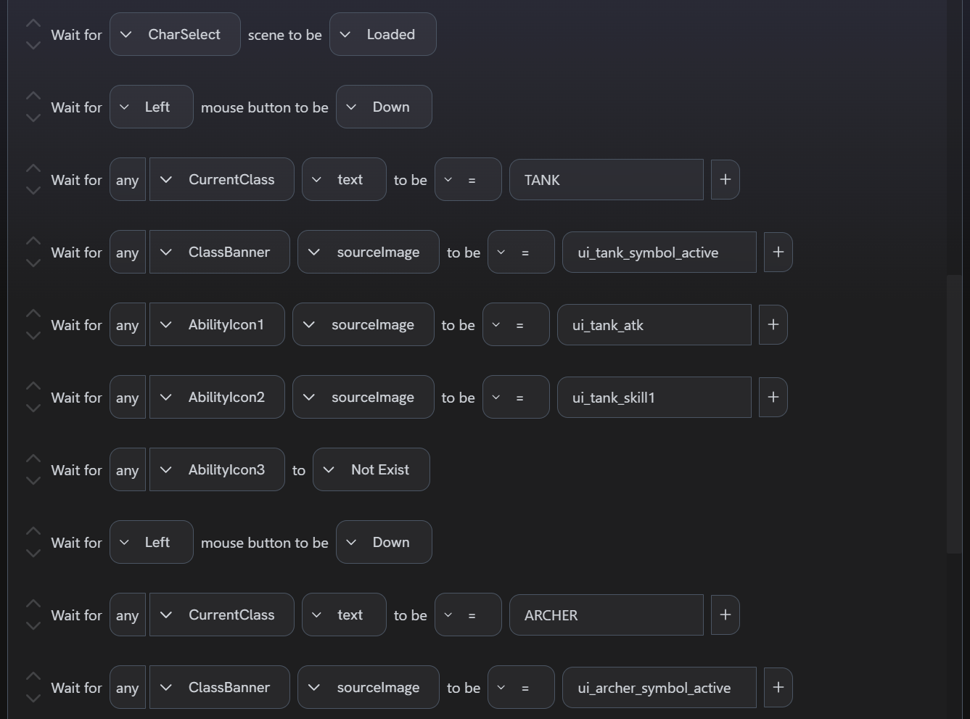Move the ARCHER text step down
The image size is (970, 719).
(x=33, y=625)
